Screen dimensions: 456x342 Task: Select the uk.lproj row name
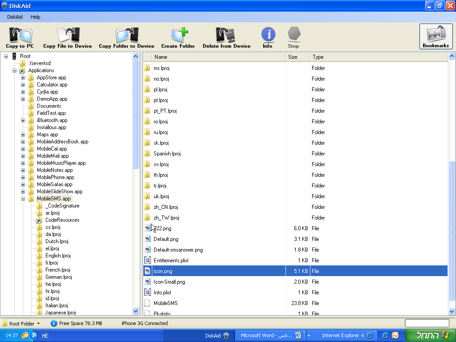[x=161, y=196]
